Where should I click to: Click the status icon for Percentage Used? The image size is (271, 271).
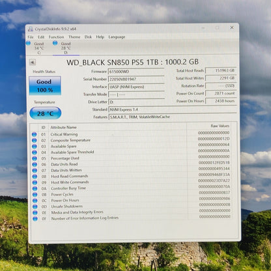tap(35, 158)
